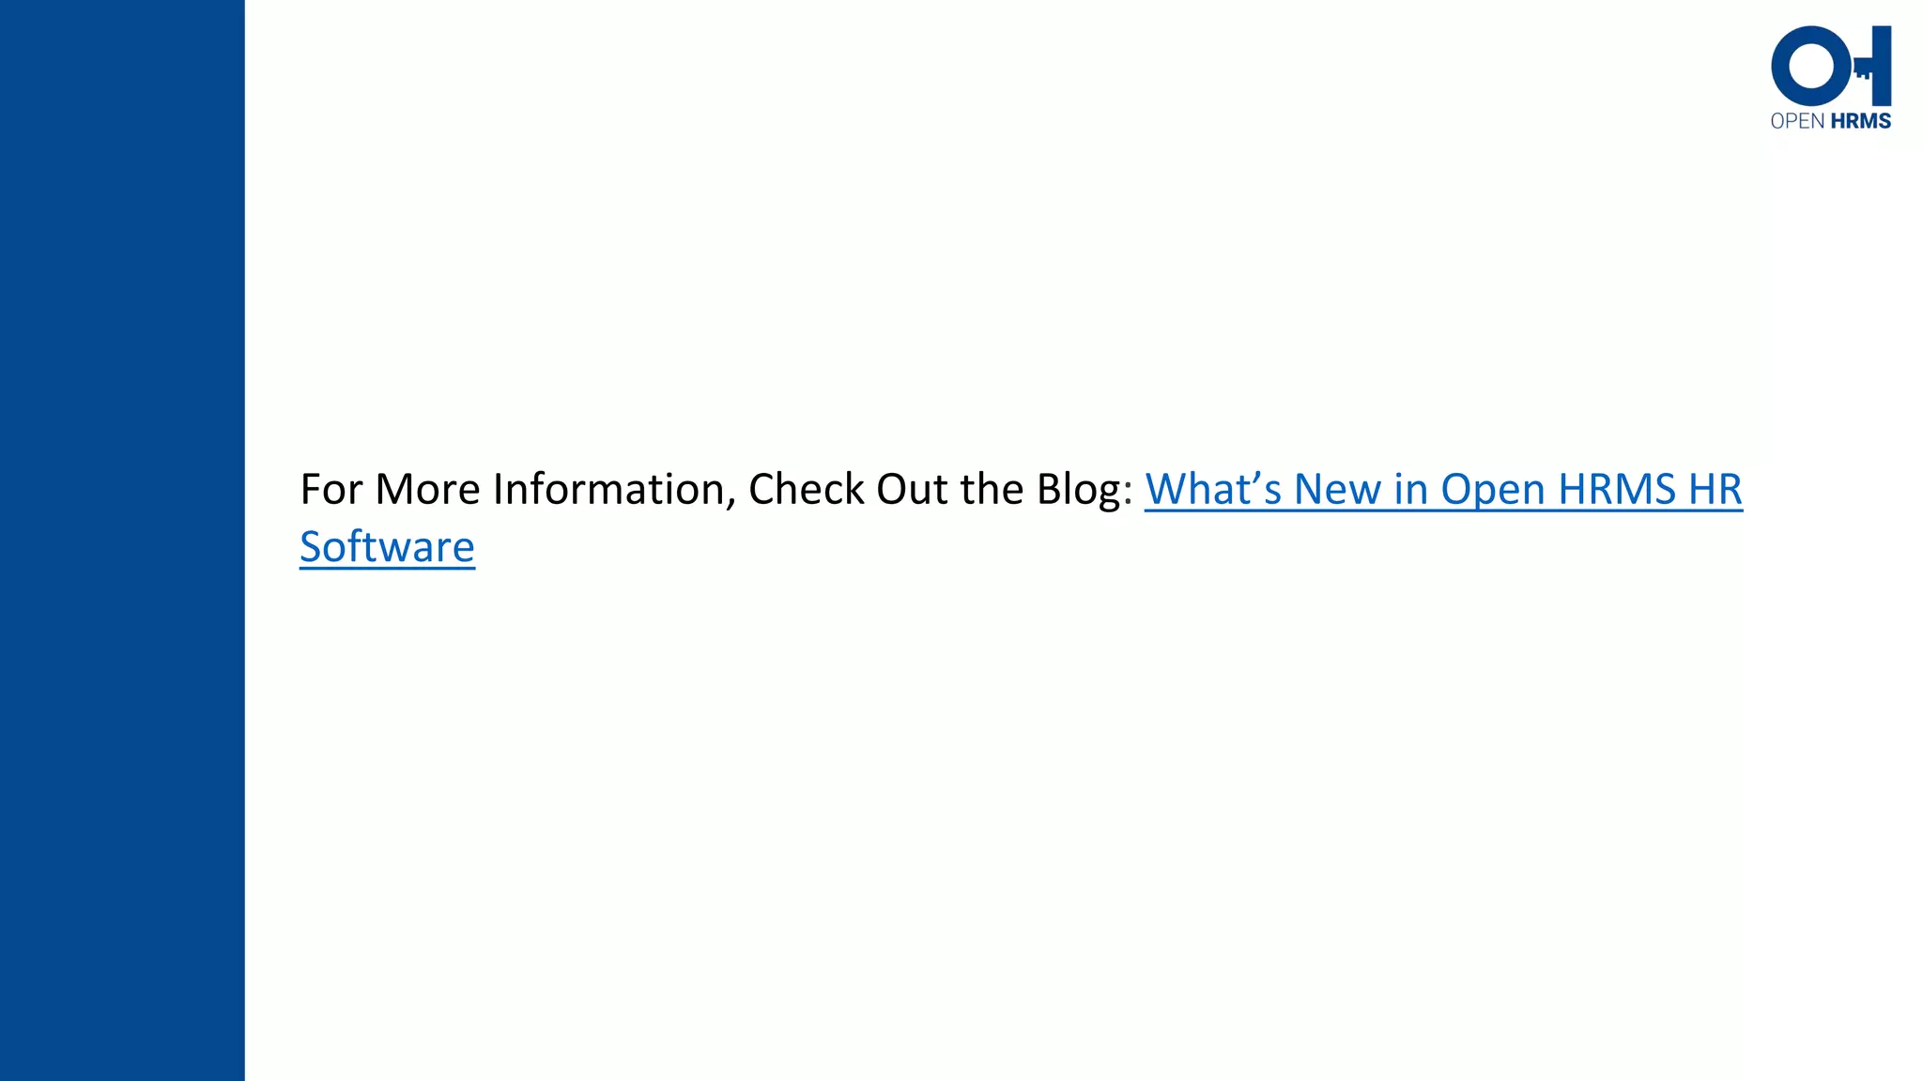Click the Open HRMS logo icon
The width and height of the screenshot is (1923, 1081).
click(x=1831, y=78)
